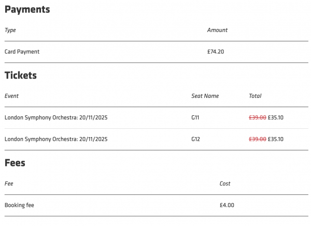This screenshot has height=226, width=311.
Task: Click the £4.00 booking fee cost
Action: pos(227,205)
